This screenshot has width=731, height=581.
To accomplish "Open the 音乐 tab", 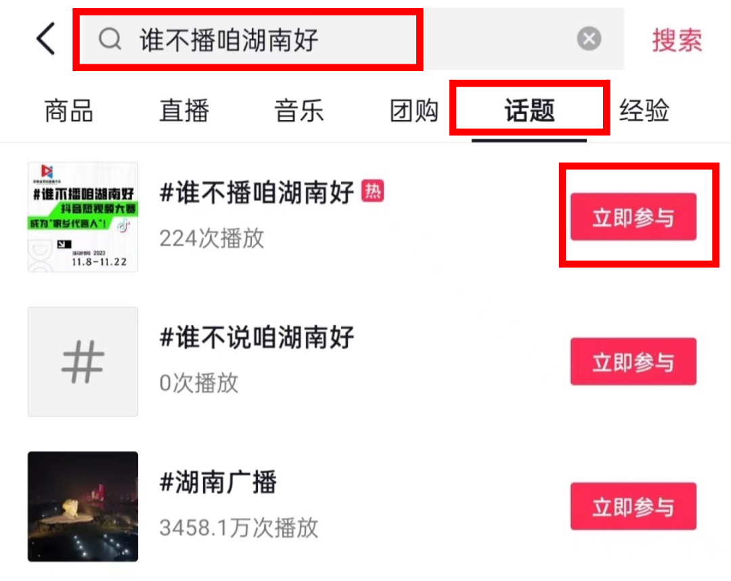I will point(299,111).
